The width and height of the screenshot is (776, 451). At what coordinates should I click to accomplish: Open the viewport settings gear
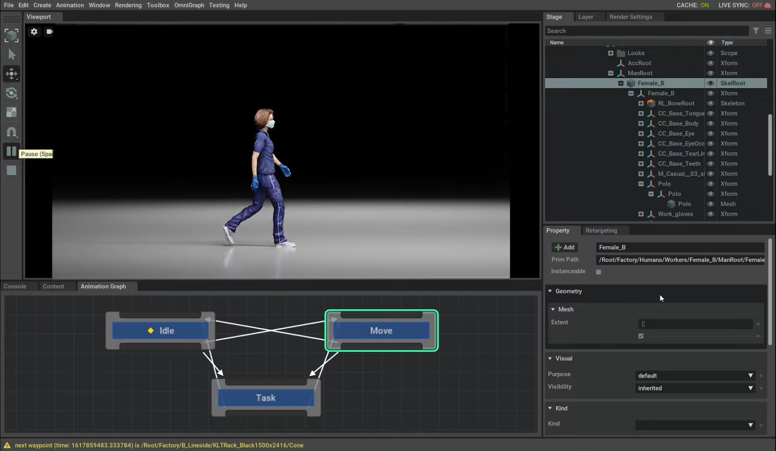(34, 32)
